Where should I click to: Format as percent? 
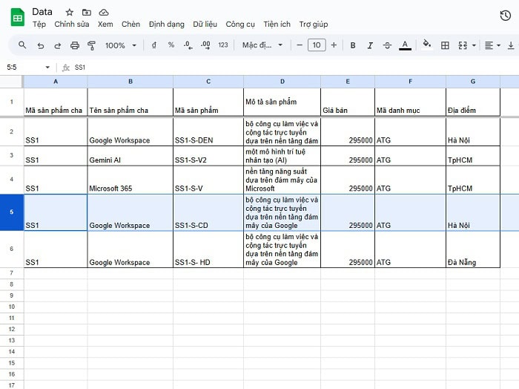click(171, 45)
